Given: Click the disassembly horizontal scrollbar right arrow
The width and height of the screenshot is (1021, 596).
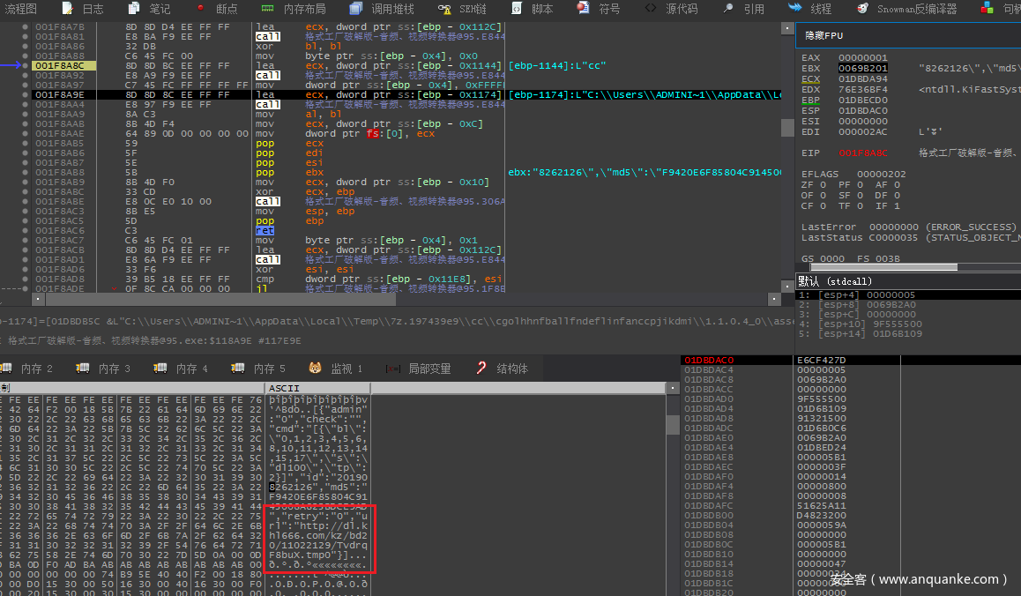Looking at the screenshot, I should [x=774, y=299].
